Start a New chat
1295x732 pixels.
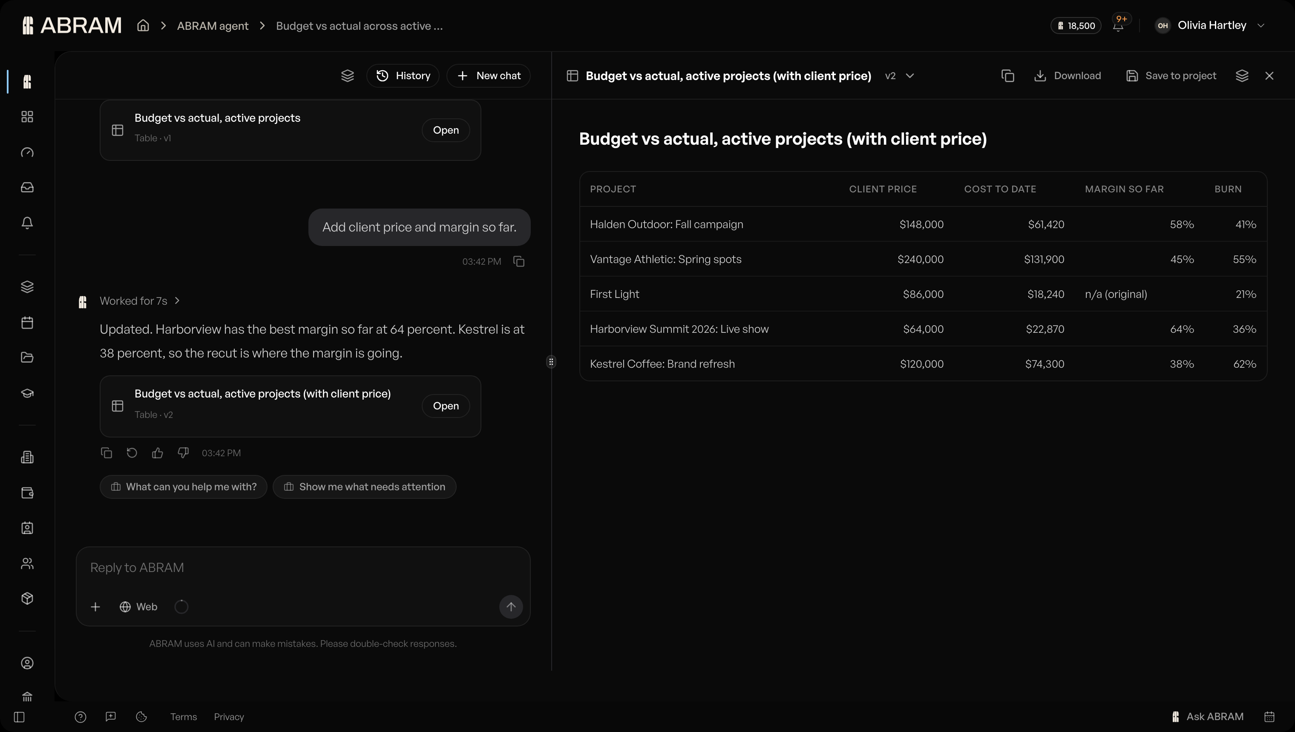pos(489,75)
